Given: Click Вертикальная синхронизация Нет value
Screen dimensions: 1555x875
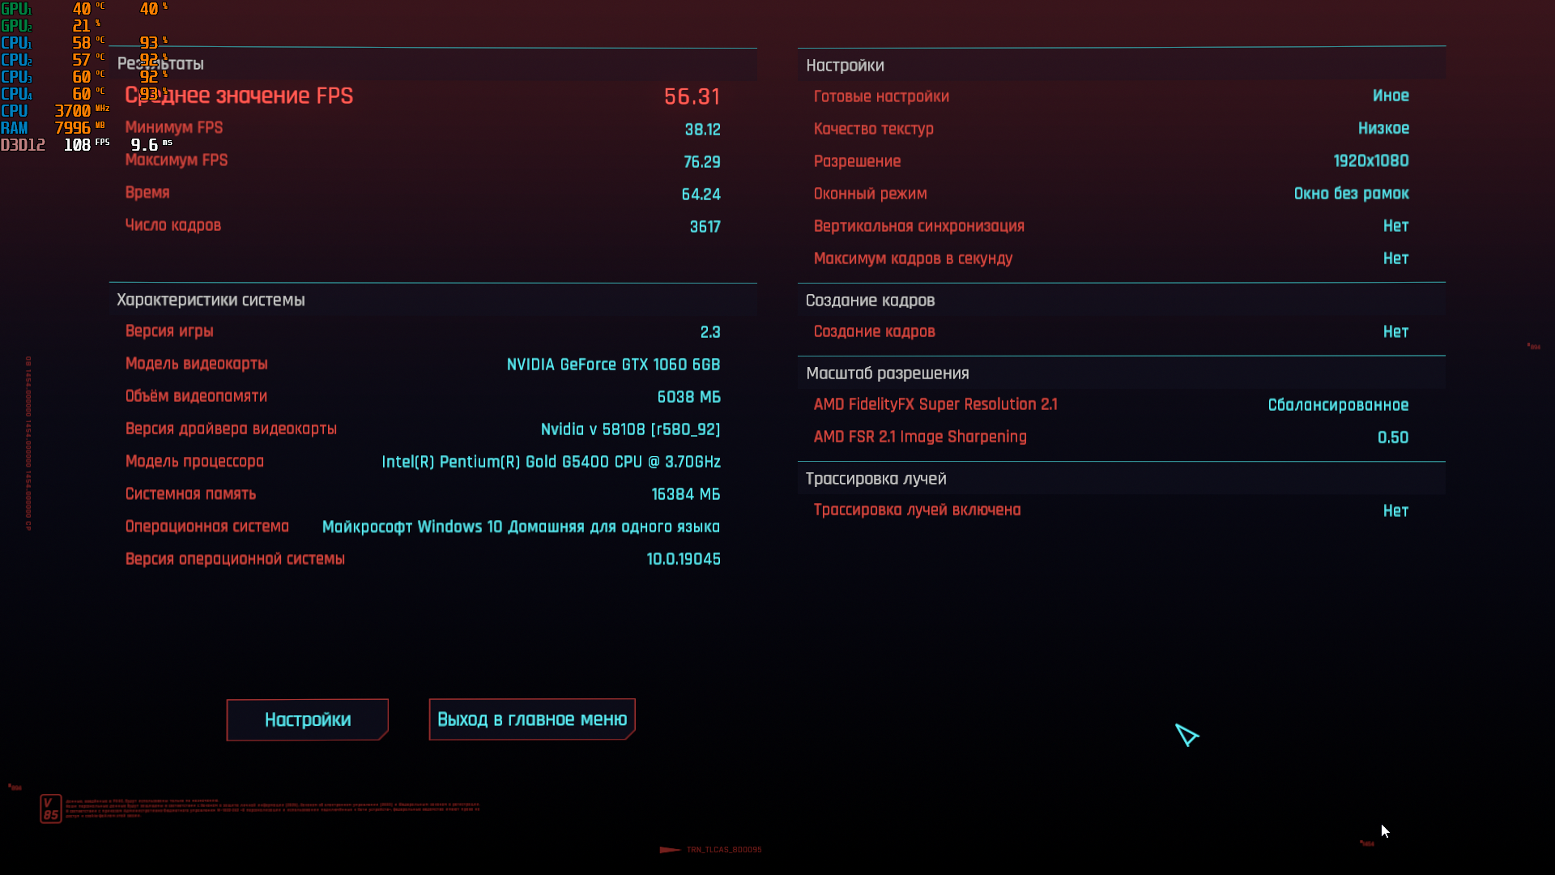Looking at the screenshot, I should click(x=1395, y=226).
